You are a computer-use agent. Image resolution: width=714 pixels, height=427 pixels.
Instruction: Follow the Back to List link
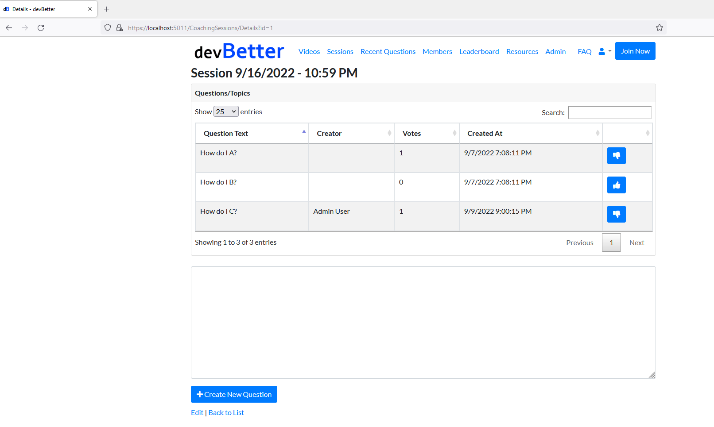(x=226, y=412)
